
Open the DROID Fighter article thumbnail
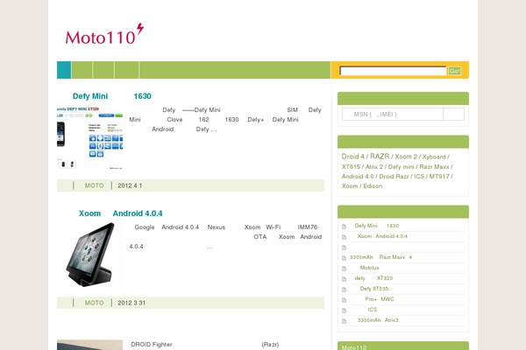tap(90, 345)
